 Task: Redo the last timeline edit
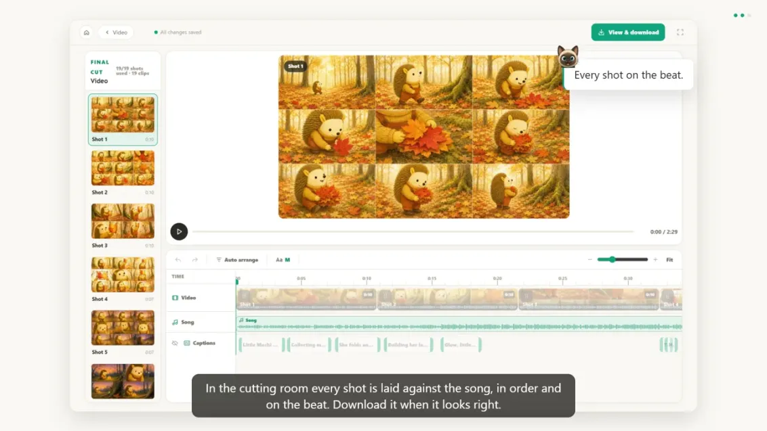point(194,260)
